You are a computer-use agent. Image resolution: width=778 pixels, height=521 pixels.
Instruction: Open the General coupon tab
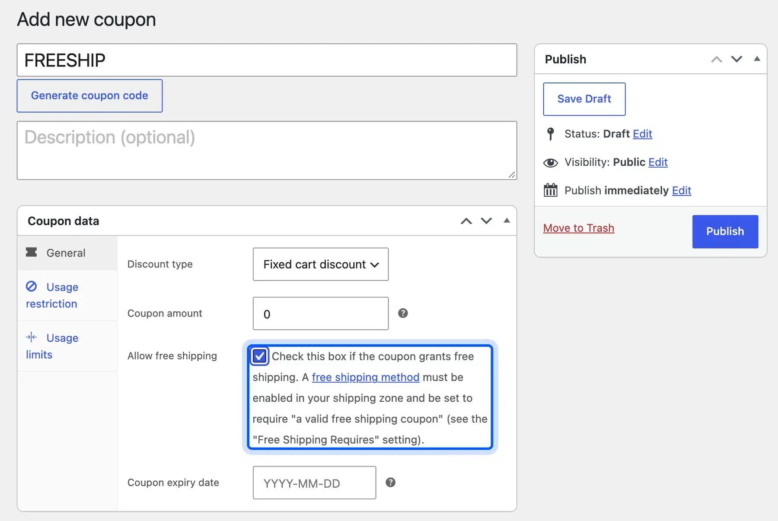click(67, 253)
